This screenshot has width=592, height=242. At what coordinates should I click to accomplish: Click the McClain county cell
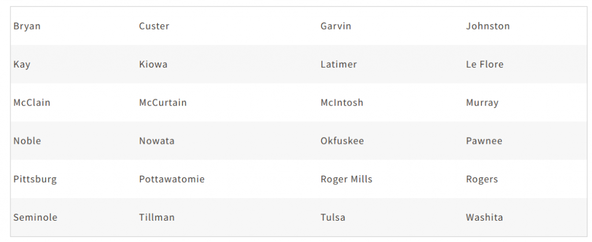click(x=32, y=103)
